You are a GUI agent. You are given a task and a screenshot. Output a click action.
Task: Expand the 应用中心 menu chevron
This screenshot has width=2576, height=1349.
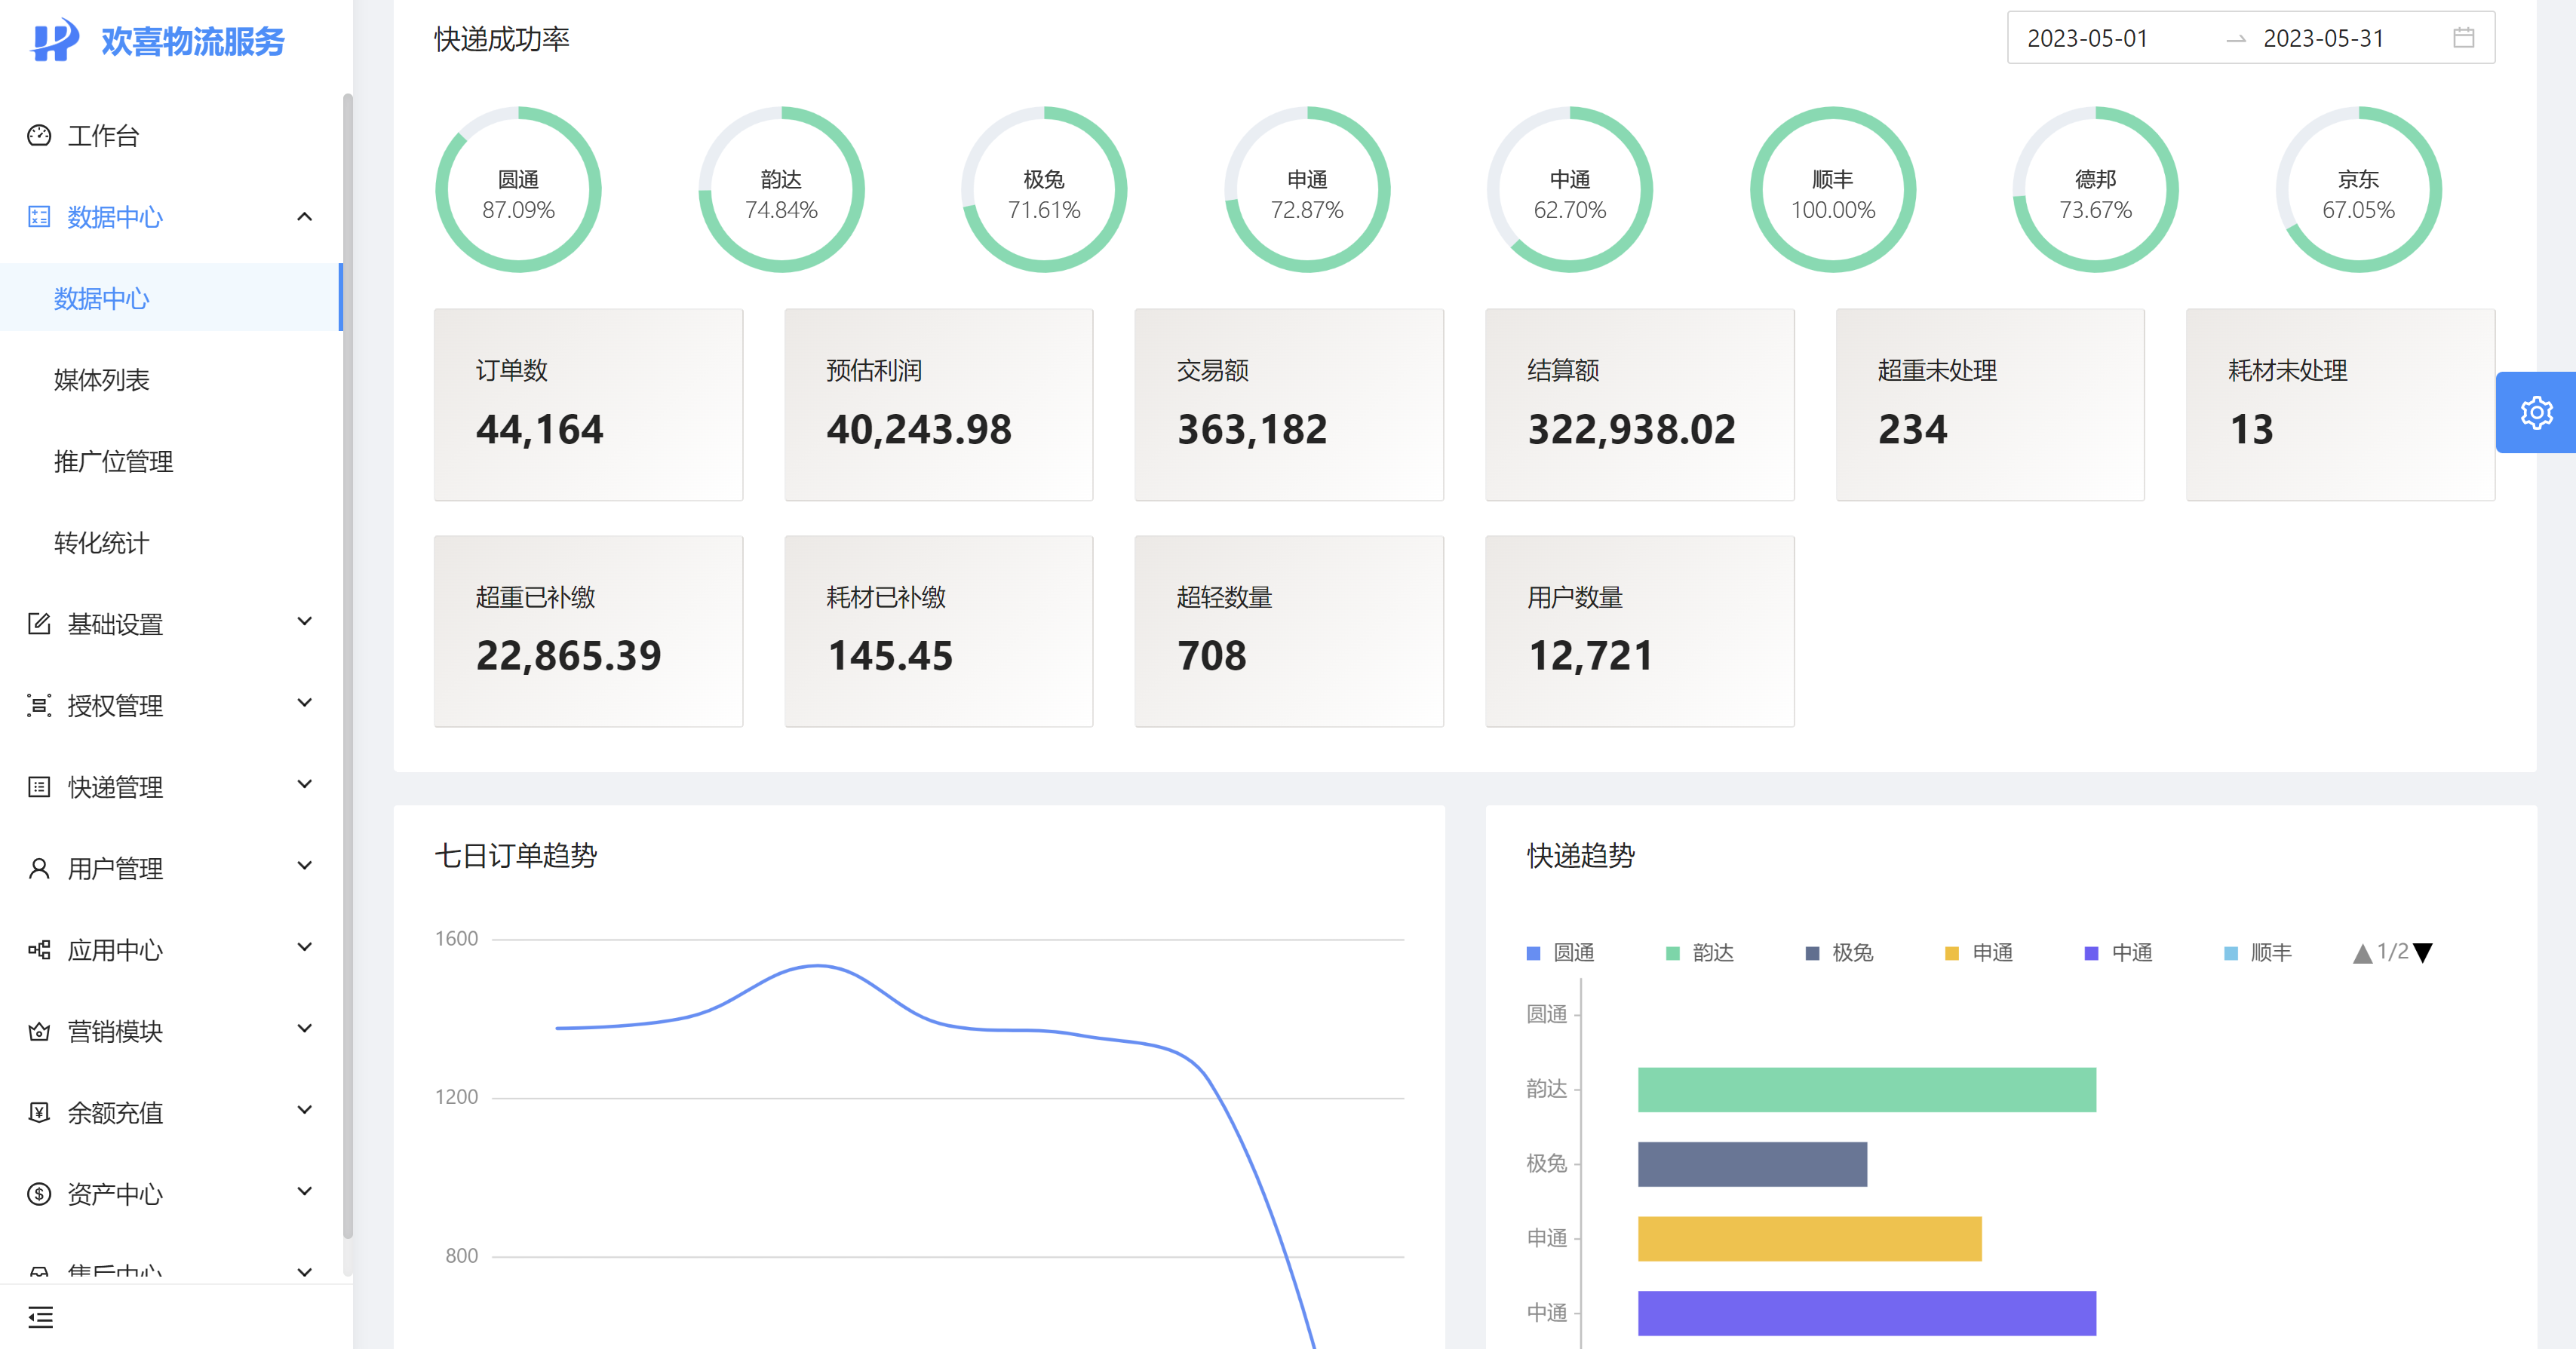coord(305,947)
